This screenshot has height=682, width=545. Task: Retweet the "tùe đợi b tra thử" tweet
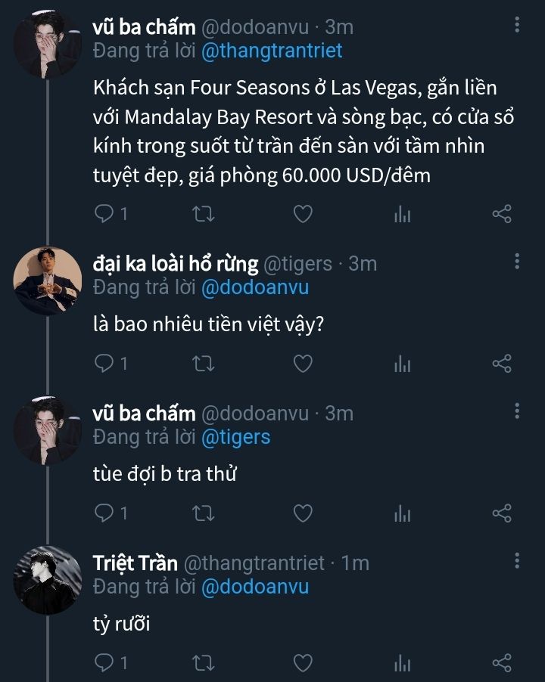[x=204, y=513]
